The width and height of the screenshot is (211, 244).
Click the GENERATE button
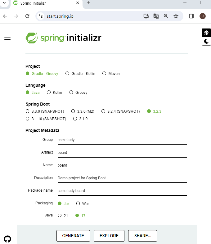(73, 236)
